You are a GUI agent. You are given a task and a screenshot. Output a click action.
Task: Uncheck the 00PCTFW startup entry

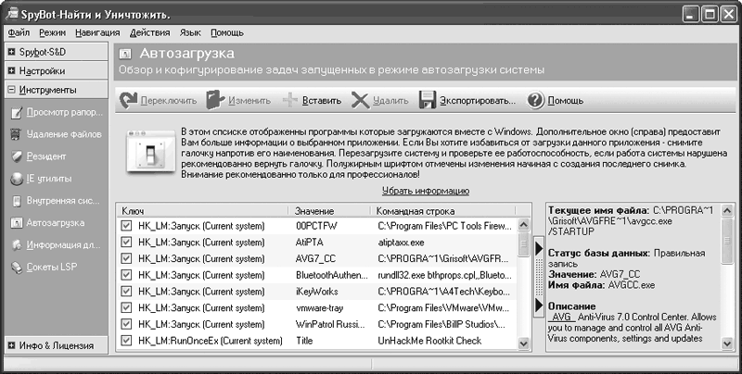126,226
